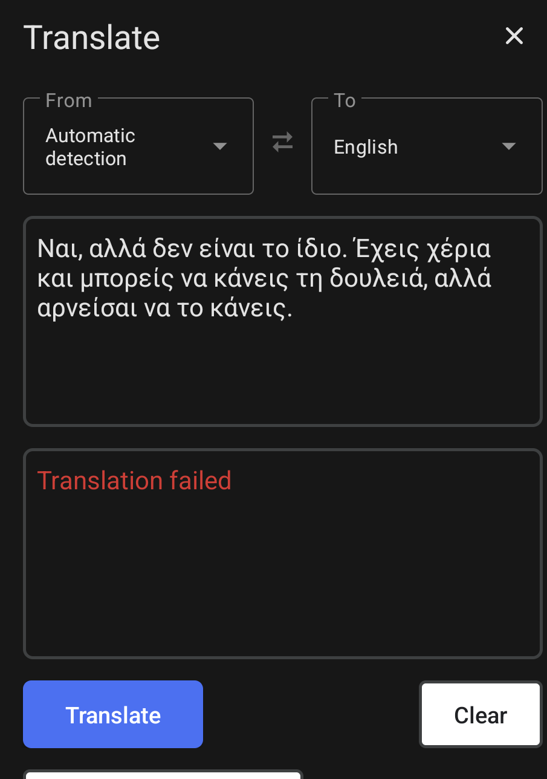Click the red 'Translation failed' message
The width and height of the screenshot is (547, 779).
[x=134, y=481]
